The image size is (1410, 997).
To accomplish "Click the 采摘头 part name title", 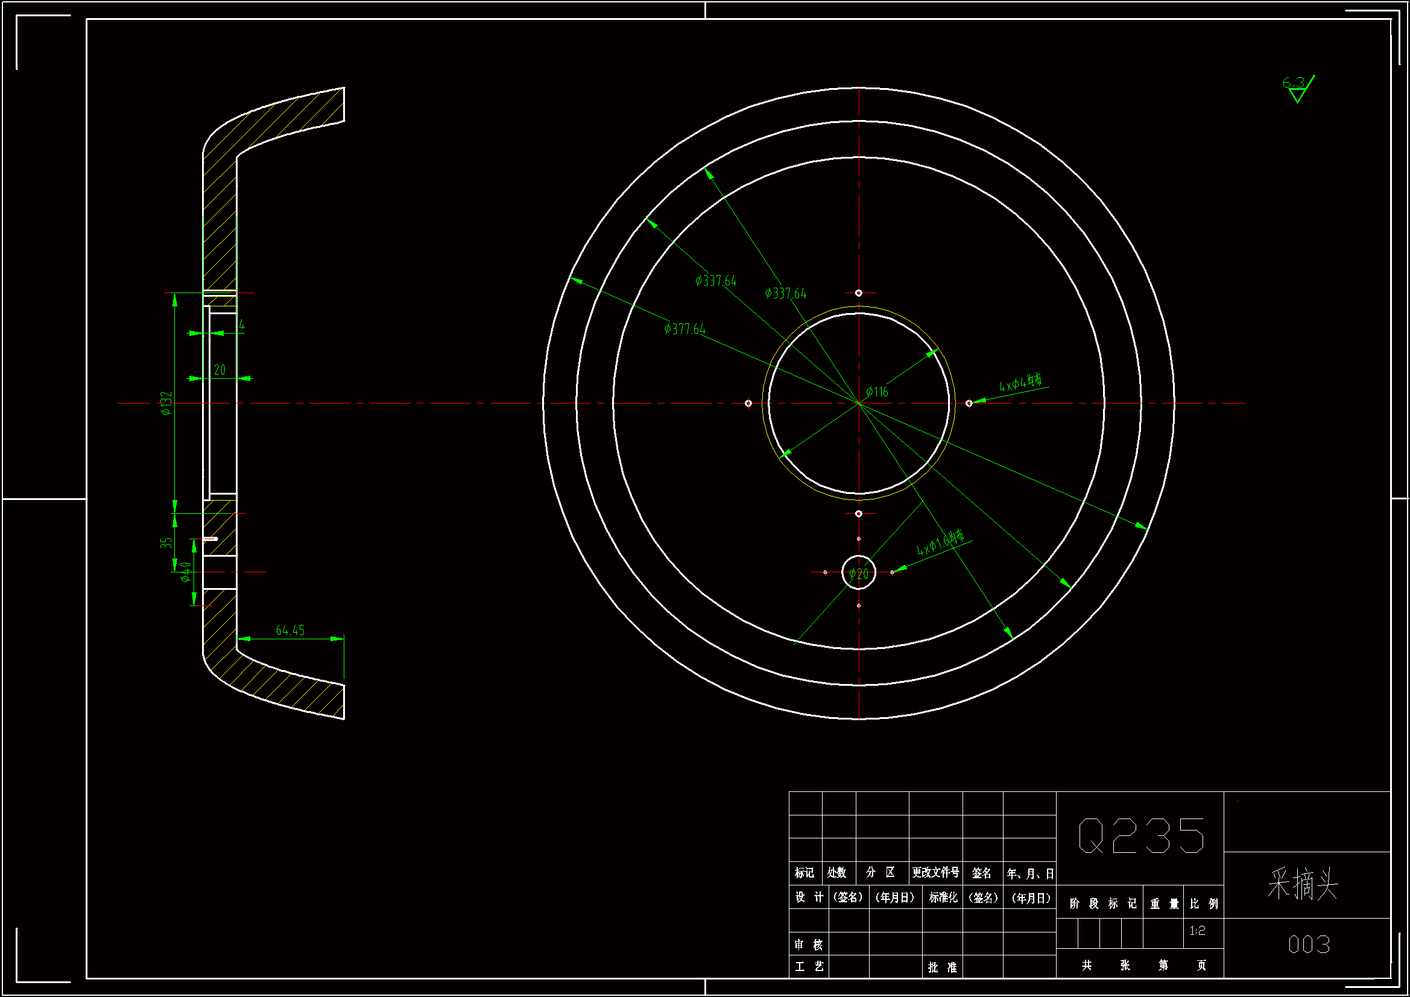I will point(1303,885).
